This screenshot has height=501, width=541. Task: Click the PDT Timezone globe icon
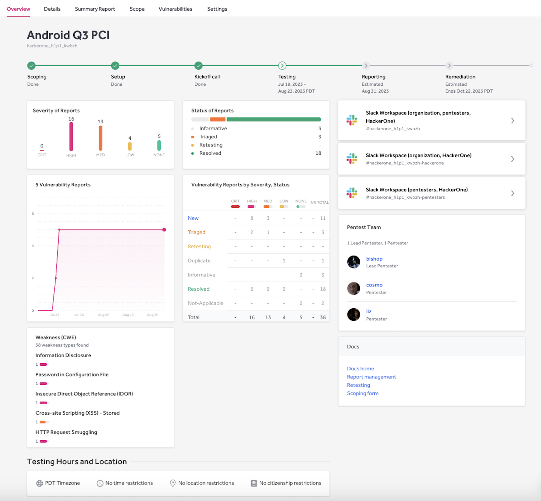tap(39, 483)
